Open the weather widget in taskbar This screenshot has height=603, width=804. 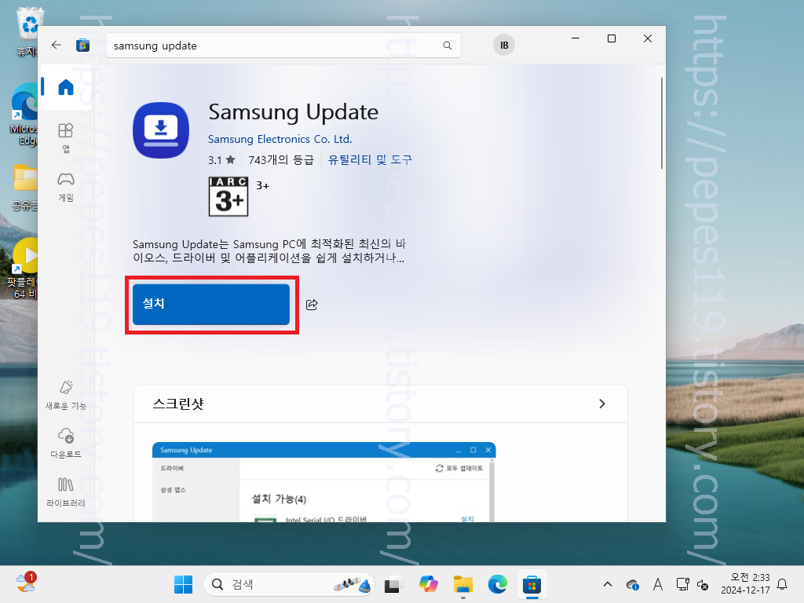(x=26, y=583)
